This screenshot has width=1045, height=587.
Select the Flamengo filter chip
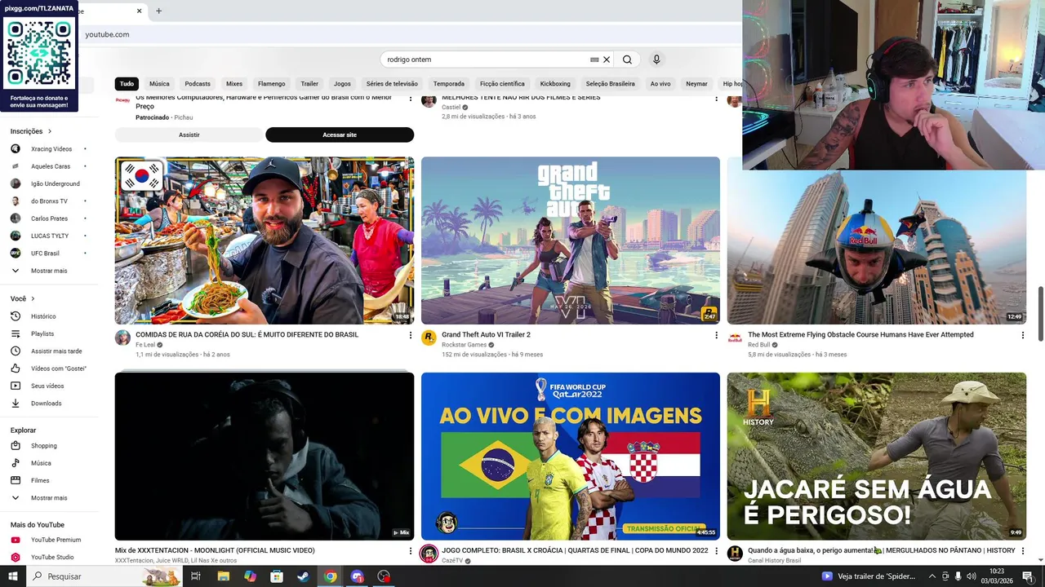tap(272, 84)
